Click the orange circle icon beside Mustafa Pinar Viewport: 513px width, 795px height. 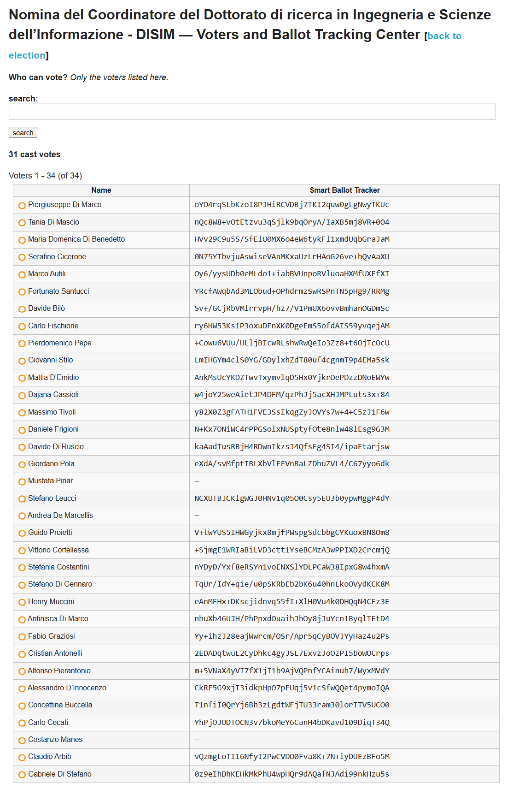coord(22,482)
